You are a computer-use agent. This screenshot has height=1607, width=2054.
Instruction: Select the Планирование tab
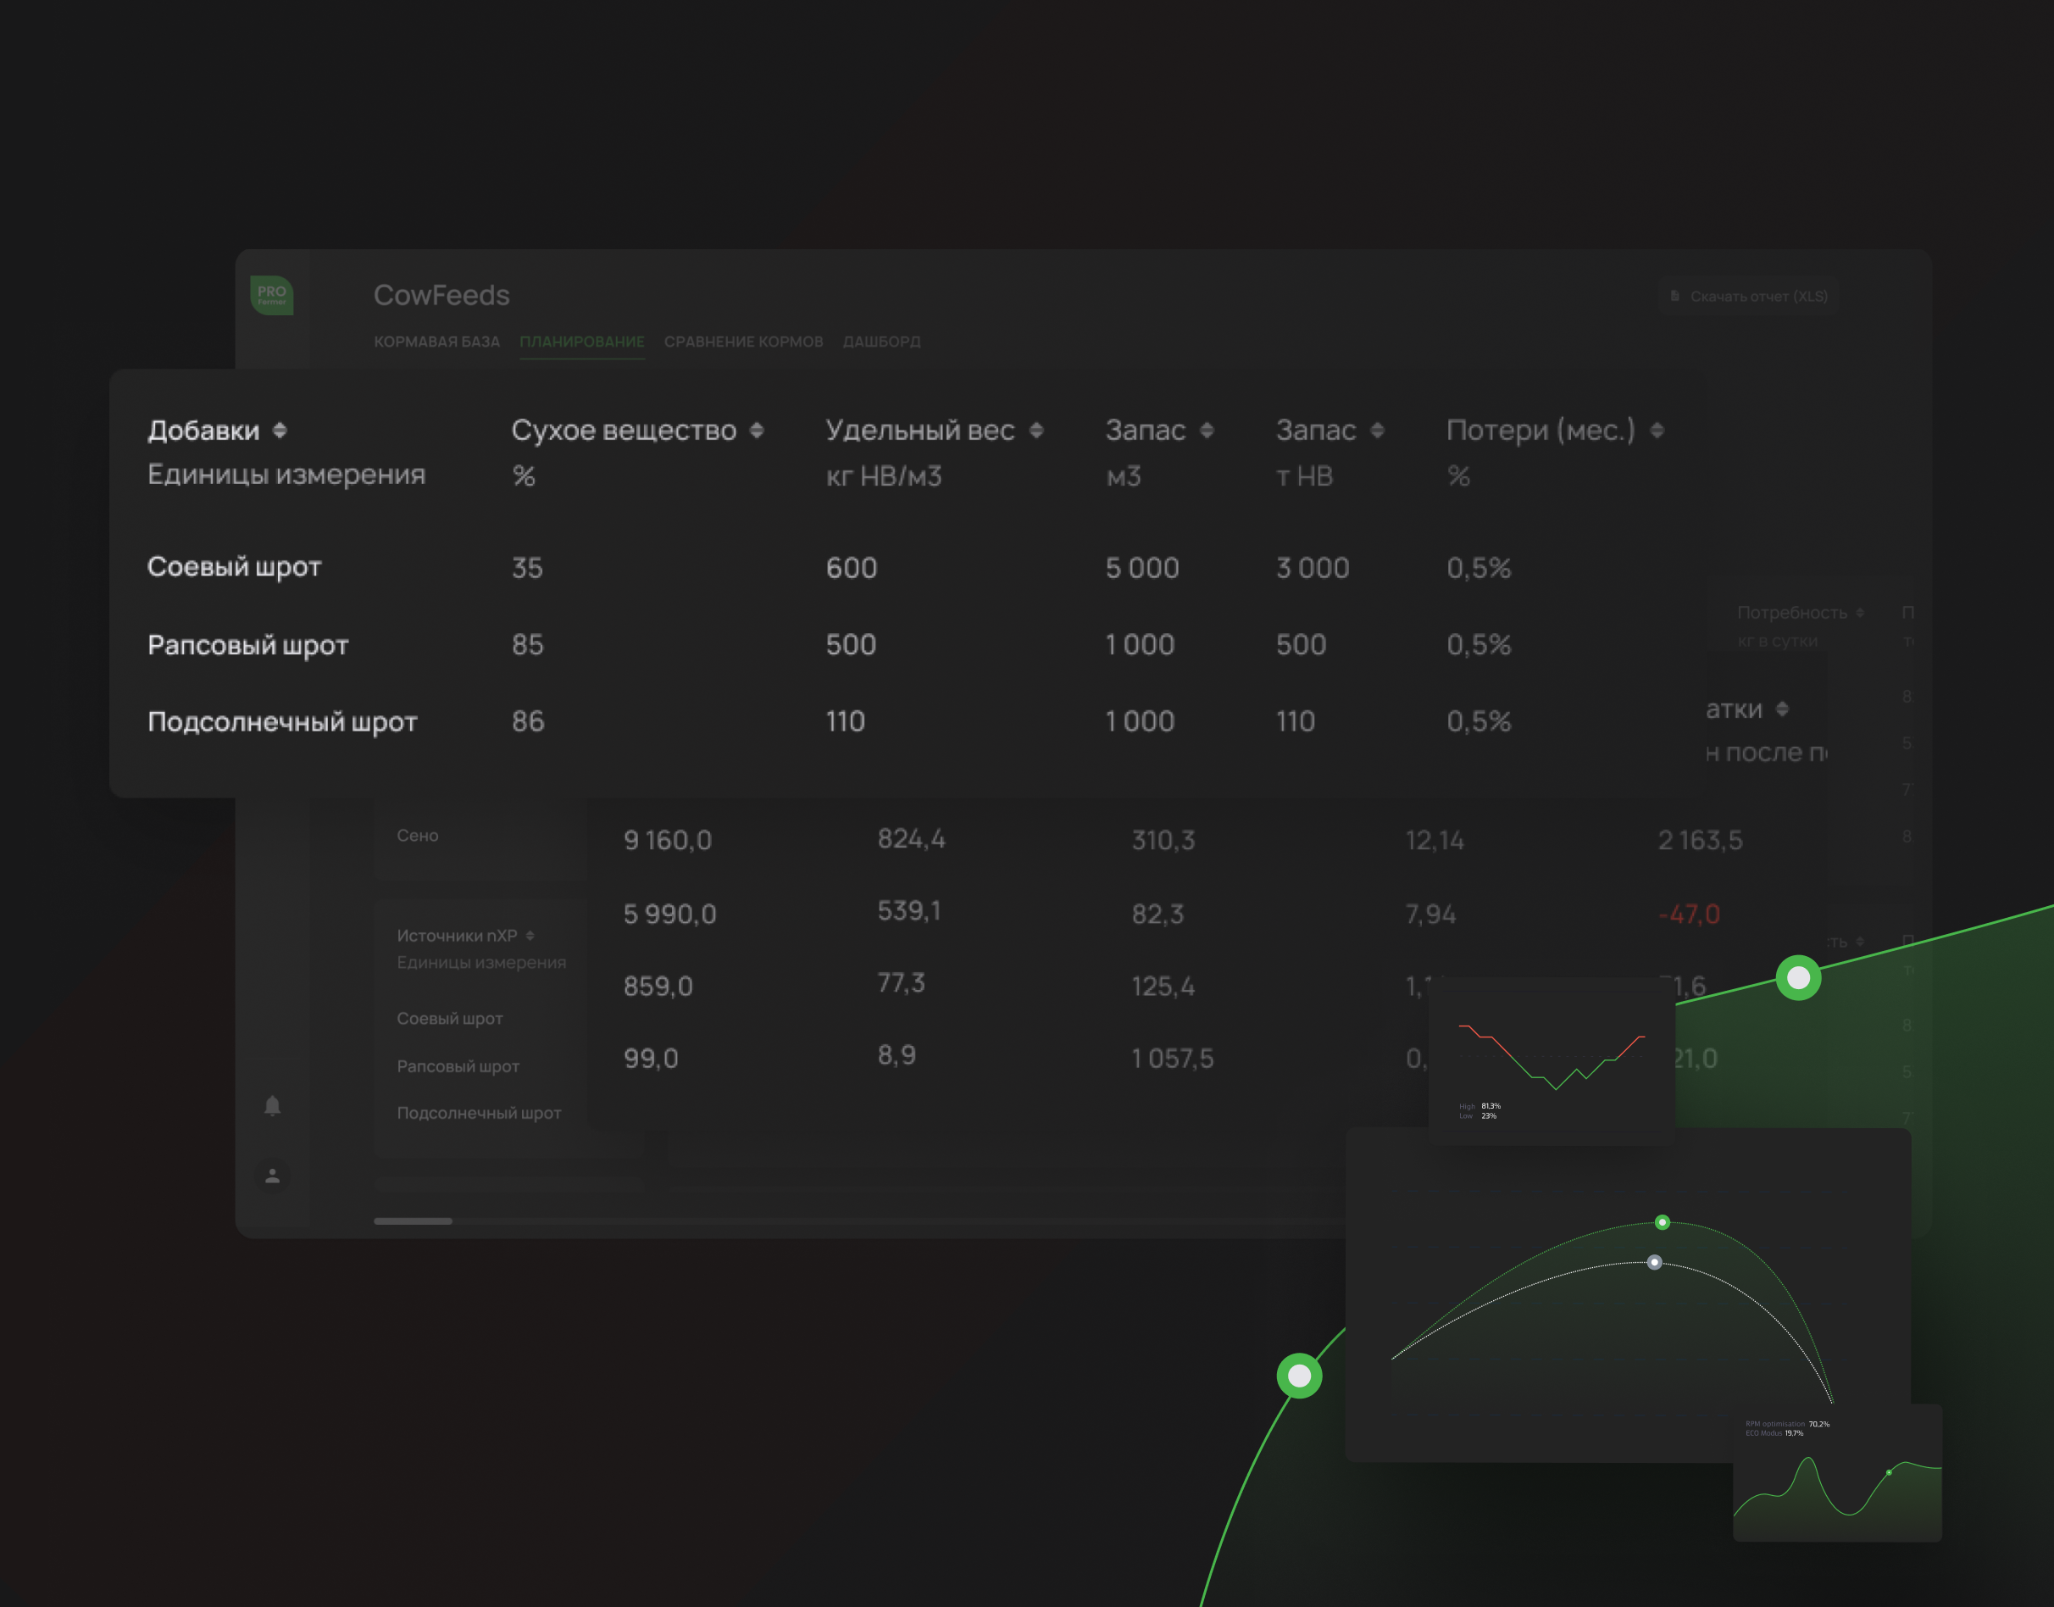[581, 342]
